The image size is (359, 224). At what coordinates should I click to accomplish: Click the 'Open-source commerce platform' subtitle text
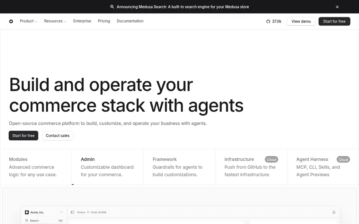click(108, 124)
